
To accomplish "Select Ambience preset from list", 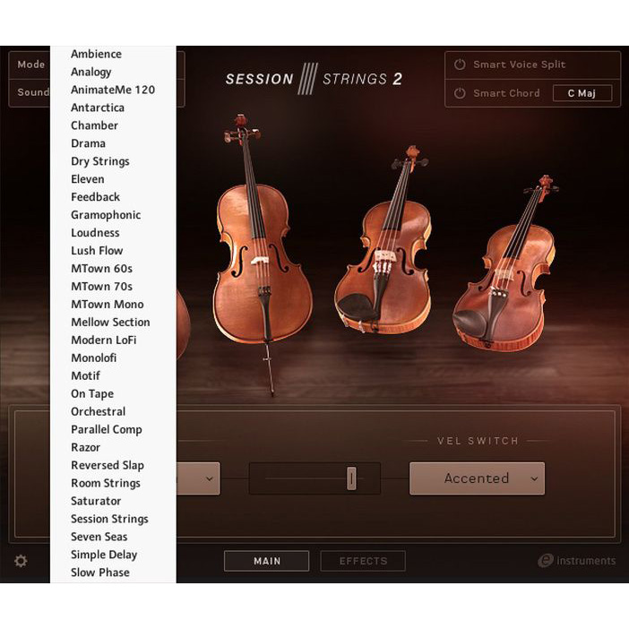I will click(96, 54).
